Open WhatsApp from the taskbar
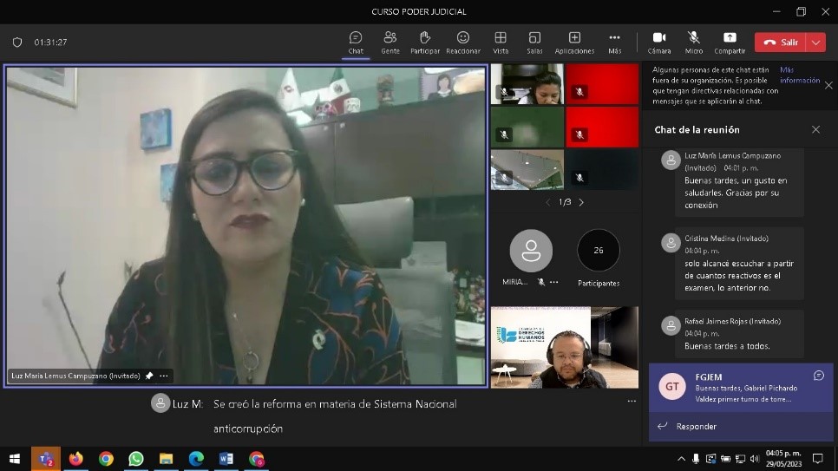Image resolution: width=838 pixels, height=471 pixels. point(136,459)
